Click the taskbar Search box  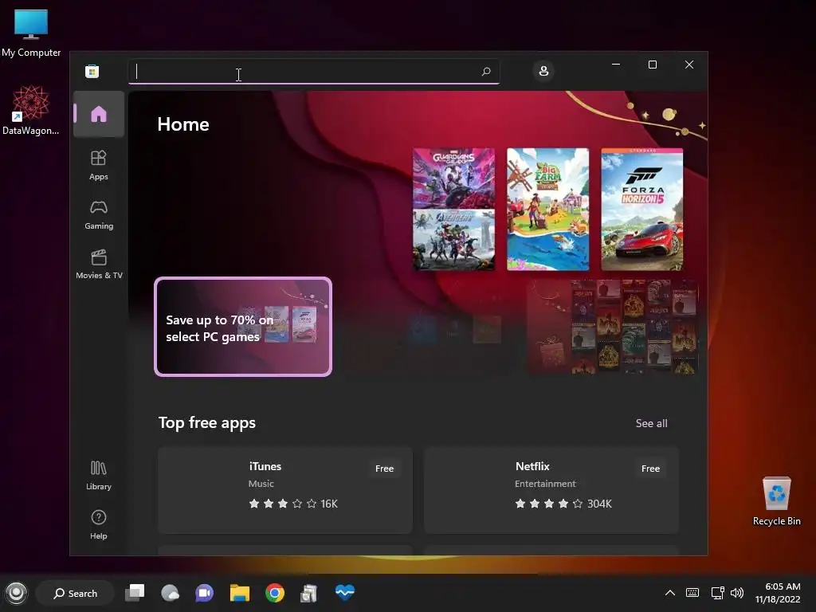point(75,593)
